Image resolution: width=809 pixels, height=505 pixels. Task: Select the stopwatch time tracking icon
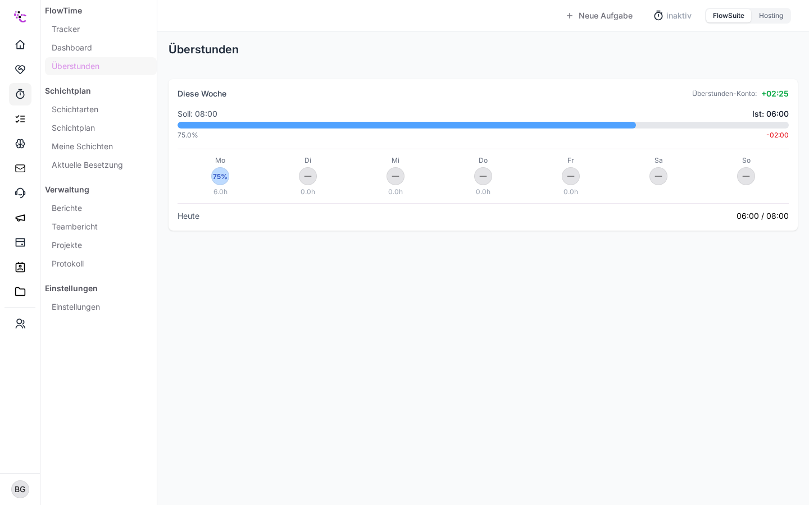pos(20,94)
